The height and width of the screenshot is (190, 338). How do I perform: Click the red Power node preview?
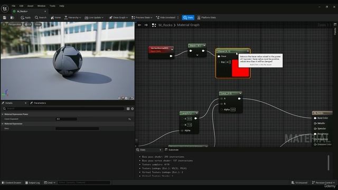point(240,68)
